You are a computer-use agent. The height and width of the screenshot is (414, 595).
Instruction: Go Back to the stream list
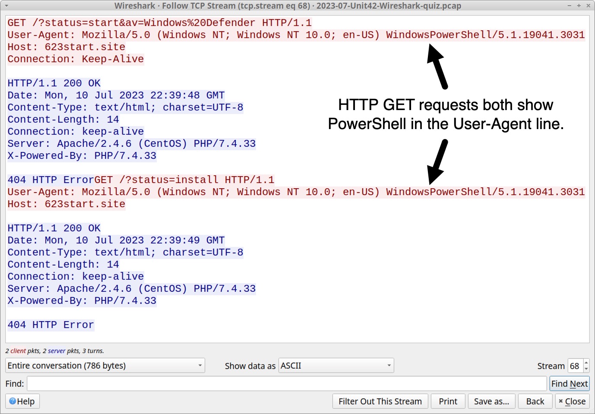[535, 401]
